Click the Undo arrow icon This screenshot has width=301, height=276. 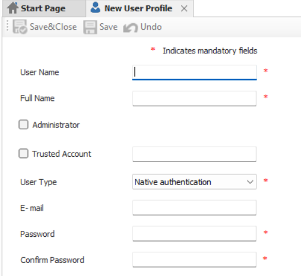pos(131,27)
